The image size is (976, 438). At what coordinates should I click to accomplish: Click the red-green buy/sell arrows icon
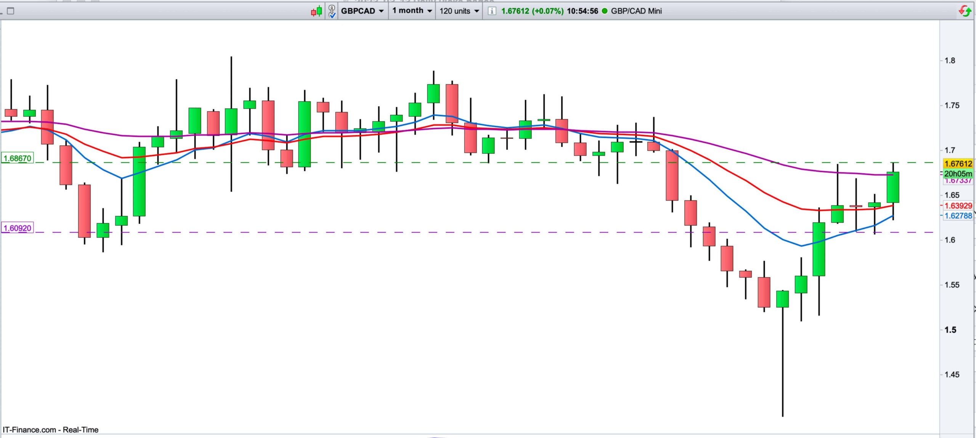point(965,11)
